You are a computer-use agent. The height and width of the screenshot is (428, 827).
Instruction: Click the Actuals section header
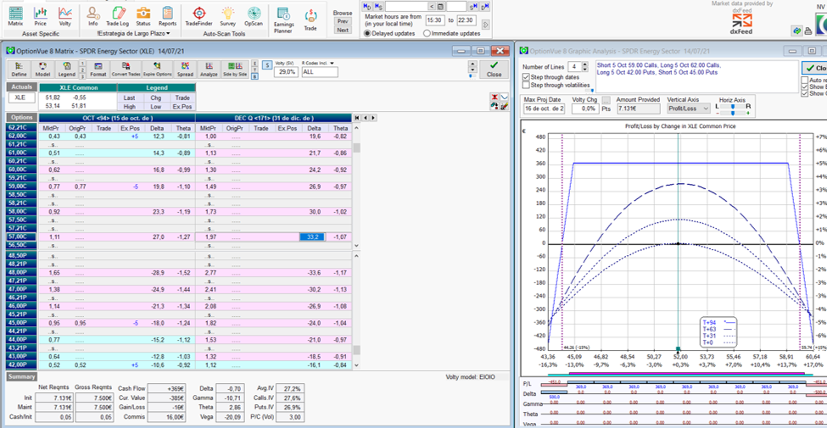coord(21,87)
